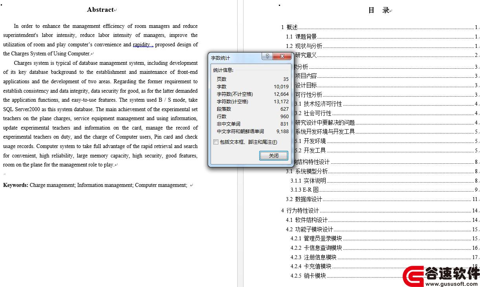The width and height of the screenshot is (480, 287).
Task: Click the 字数 10,019 row
Action: point(253,86)
